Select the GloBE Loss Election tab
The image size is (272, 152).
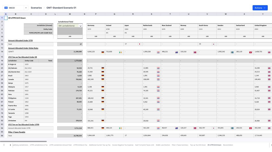tap(163, 145)
